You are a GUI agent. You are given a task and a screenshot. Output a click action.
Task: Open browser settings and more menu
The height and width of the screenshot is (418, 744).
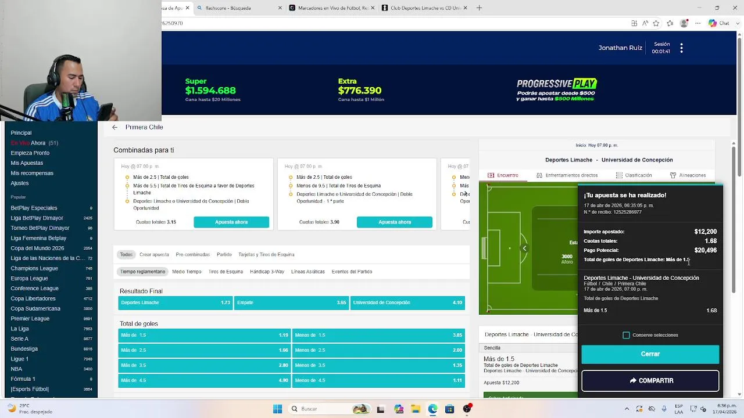[697, 23]
